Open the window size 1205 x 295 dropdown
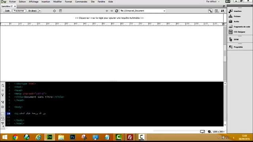Viewport: 253px width, 142px height. (x=219, y=132)
